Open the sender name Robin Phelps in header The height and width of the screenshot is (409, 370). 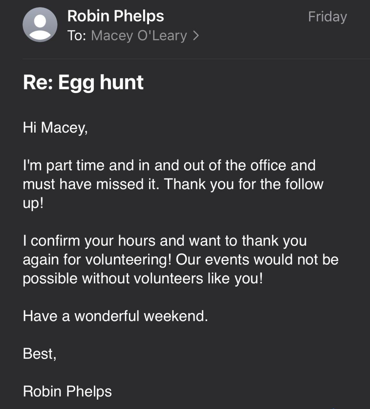point(116,16)
